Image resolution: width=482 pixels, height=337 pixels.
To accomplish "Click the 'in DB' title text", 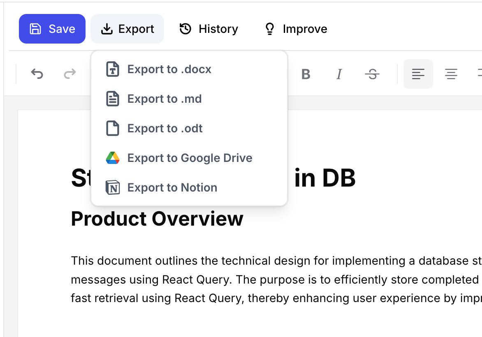I will click(325, 178).
